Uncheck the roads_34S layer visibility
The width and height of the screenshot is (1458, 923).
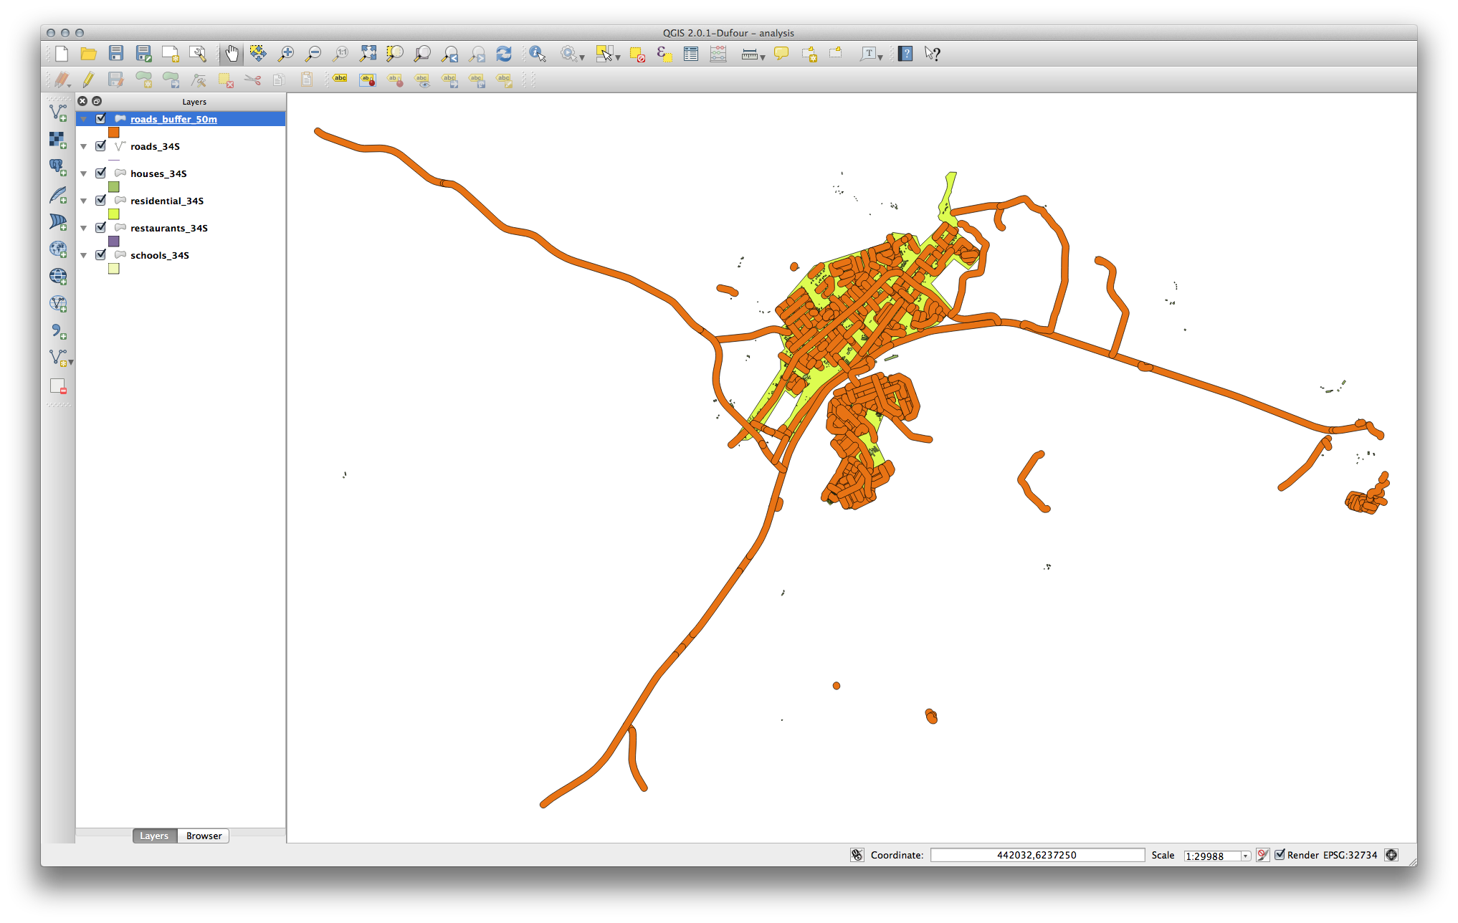click(x=101, y=146)
